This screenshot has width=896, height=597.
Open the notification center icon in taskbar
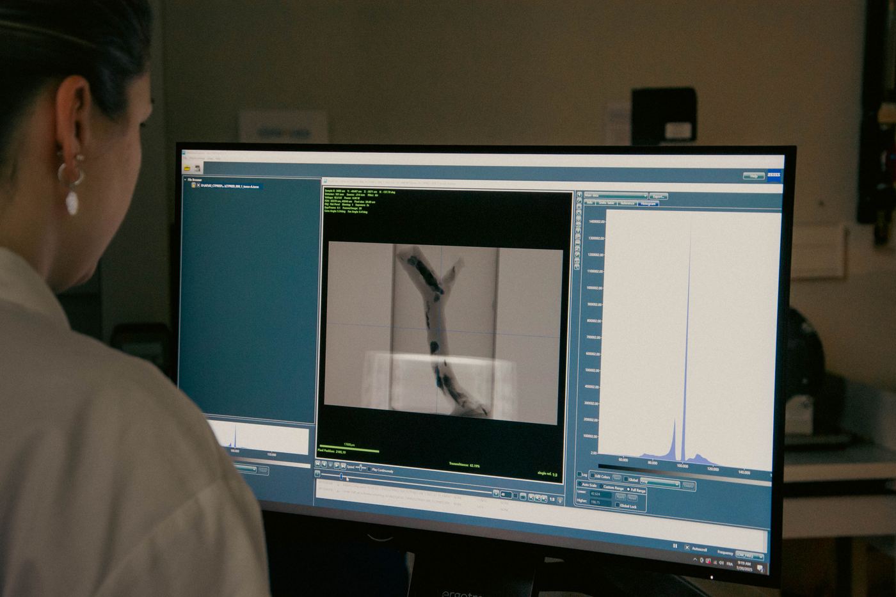click(760, 568)
